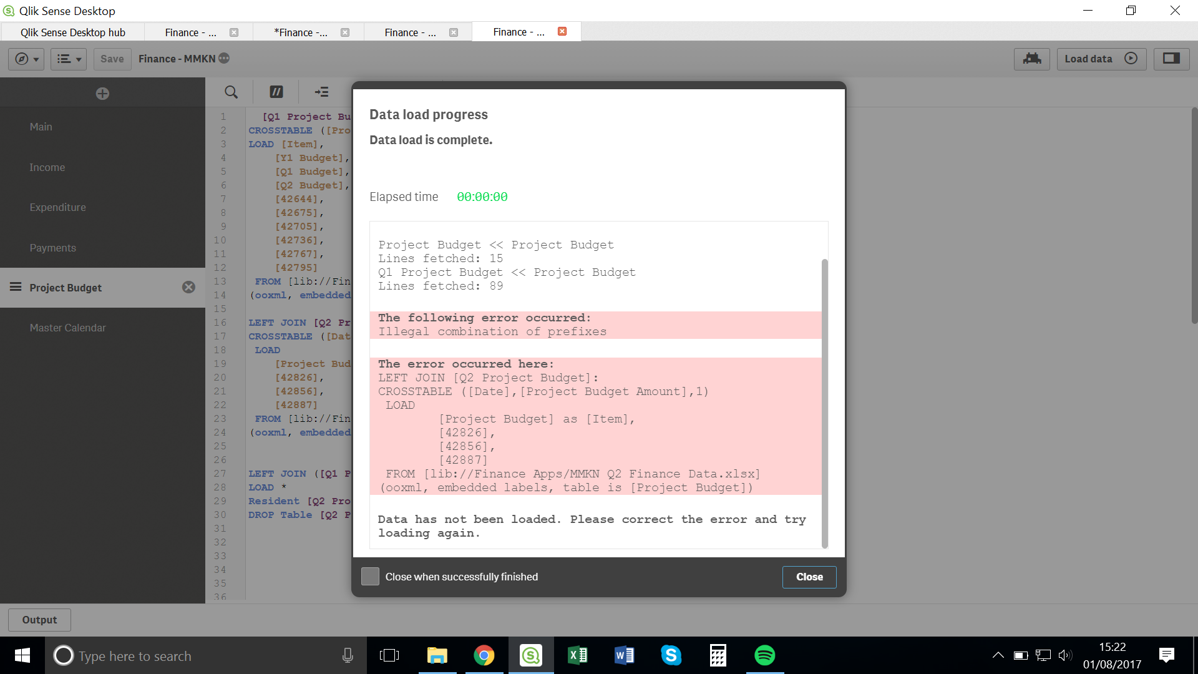1198x674 pixels.
Task: Click the taskbar microphone icon
Action: (348, 655)
